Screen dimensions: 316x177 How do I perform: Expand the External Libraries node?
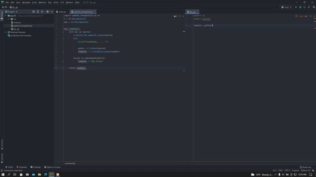point(5,32)
